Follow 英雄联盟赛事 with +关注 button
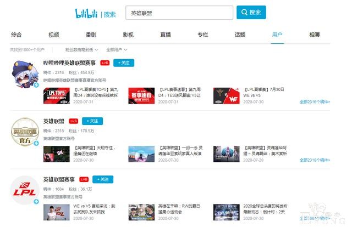352x227 pixels. coord(103,179)
